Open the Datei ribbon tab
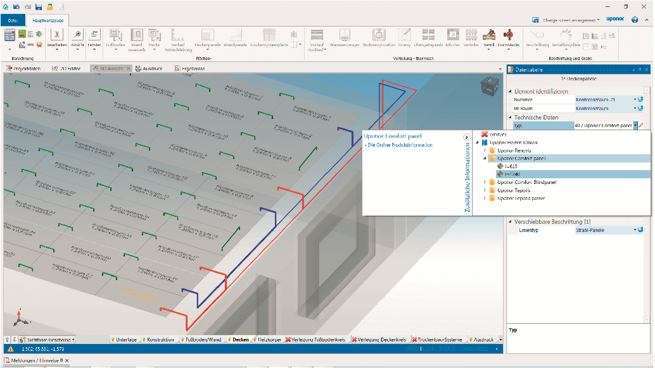This screenshot has width=655, height=368. tap(13, 20)
